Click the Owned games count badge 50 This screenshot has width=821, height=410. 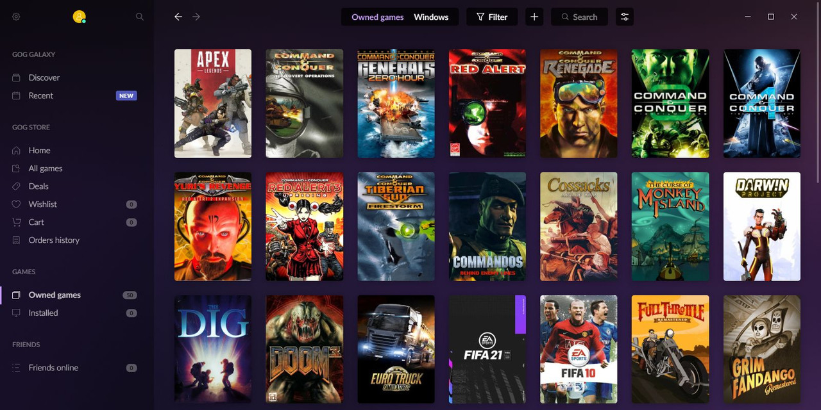point(130,295)
